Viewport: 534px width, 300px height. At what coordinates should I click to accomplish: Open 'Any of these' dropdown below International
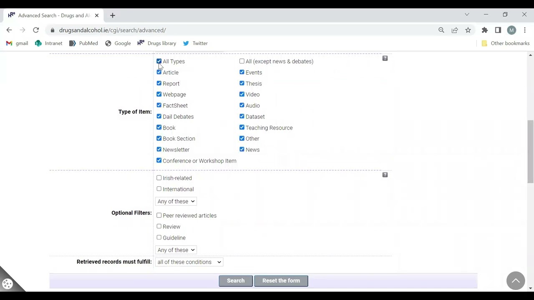[176, 201]
